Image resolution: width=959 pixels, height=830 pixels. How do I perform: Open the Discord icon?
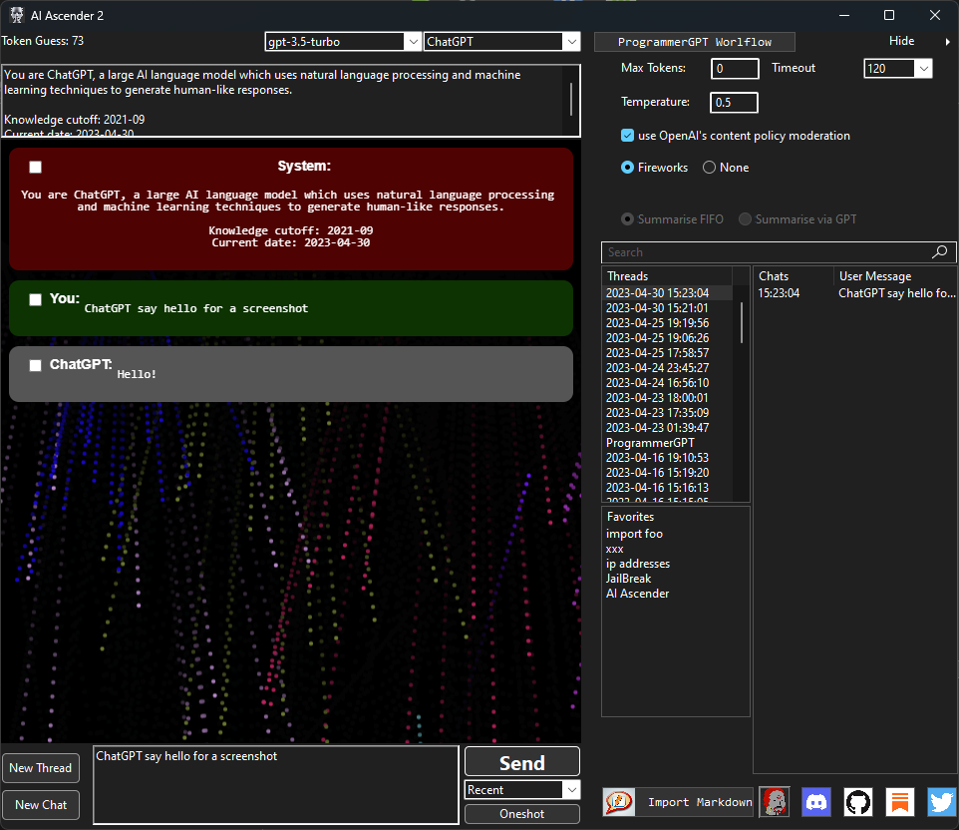815,802
